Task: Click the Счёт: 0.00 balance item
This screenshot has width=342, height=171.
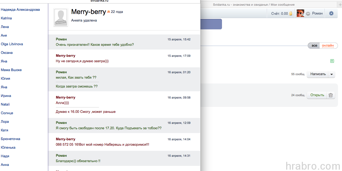Action: point(282,13)
